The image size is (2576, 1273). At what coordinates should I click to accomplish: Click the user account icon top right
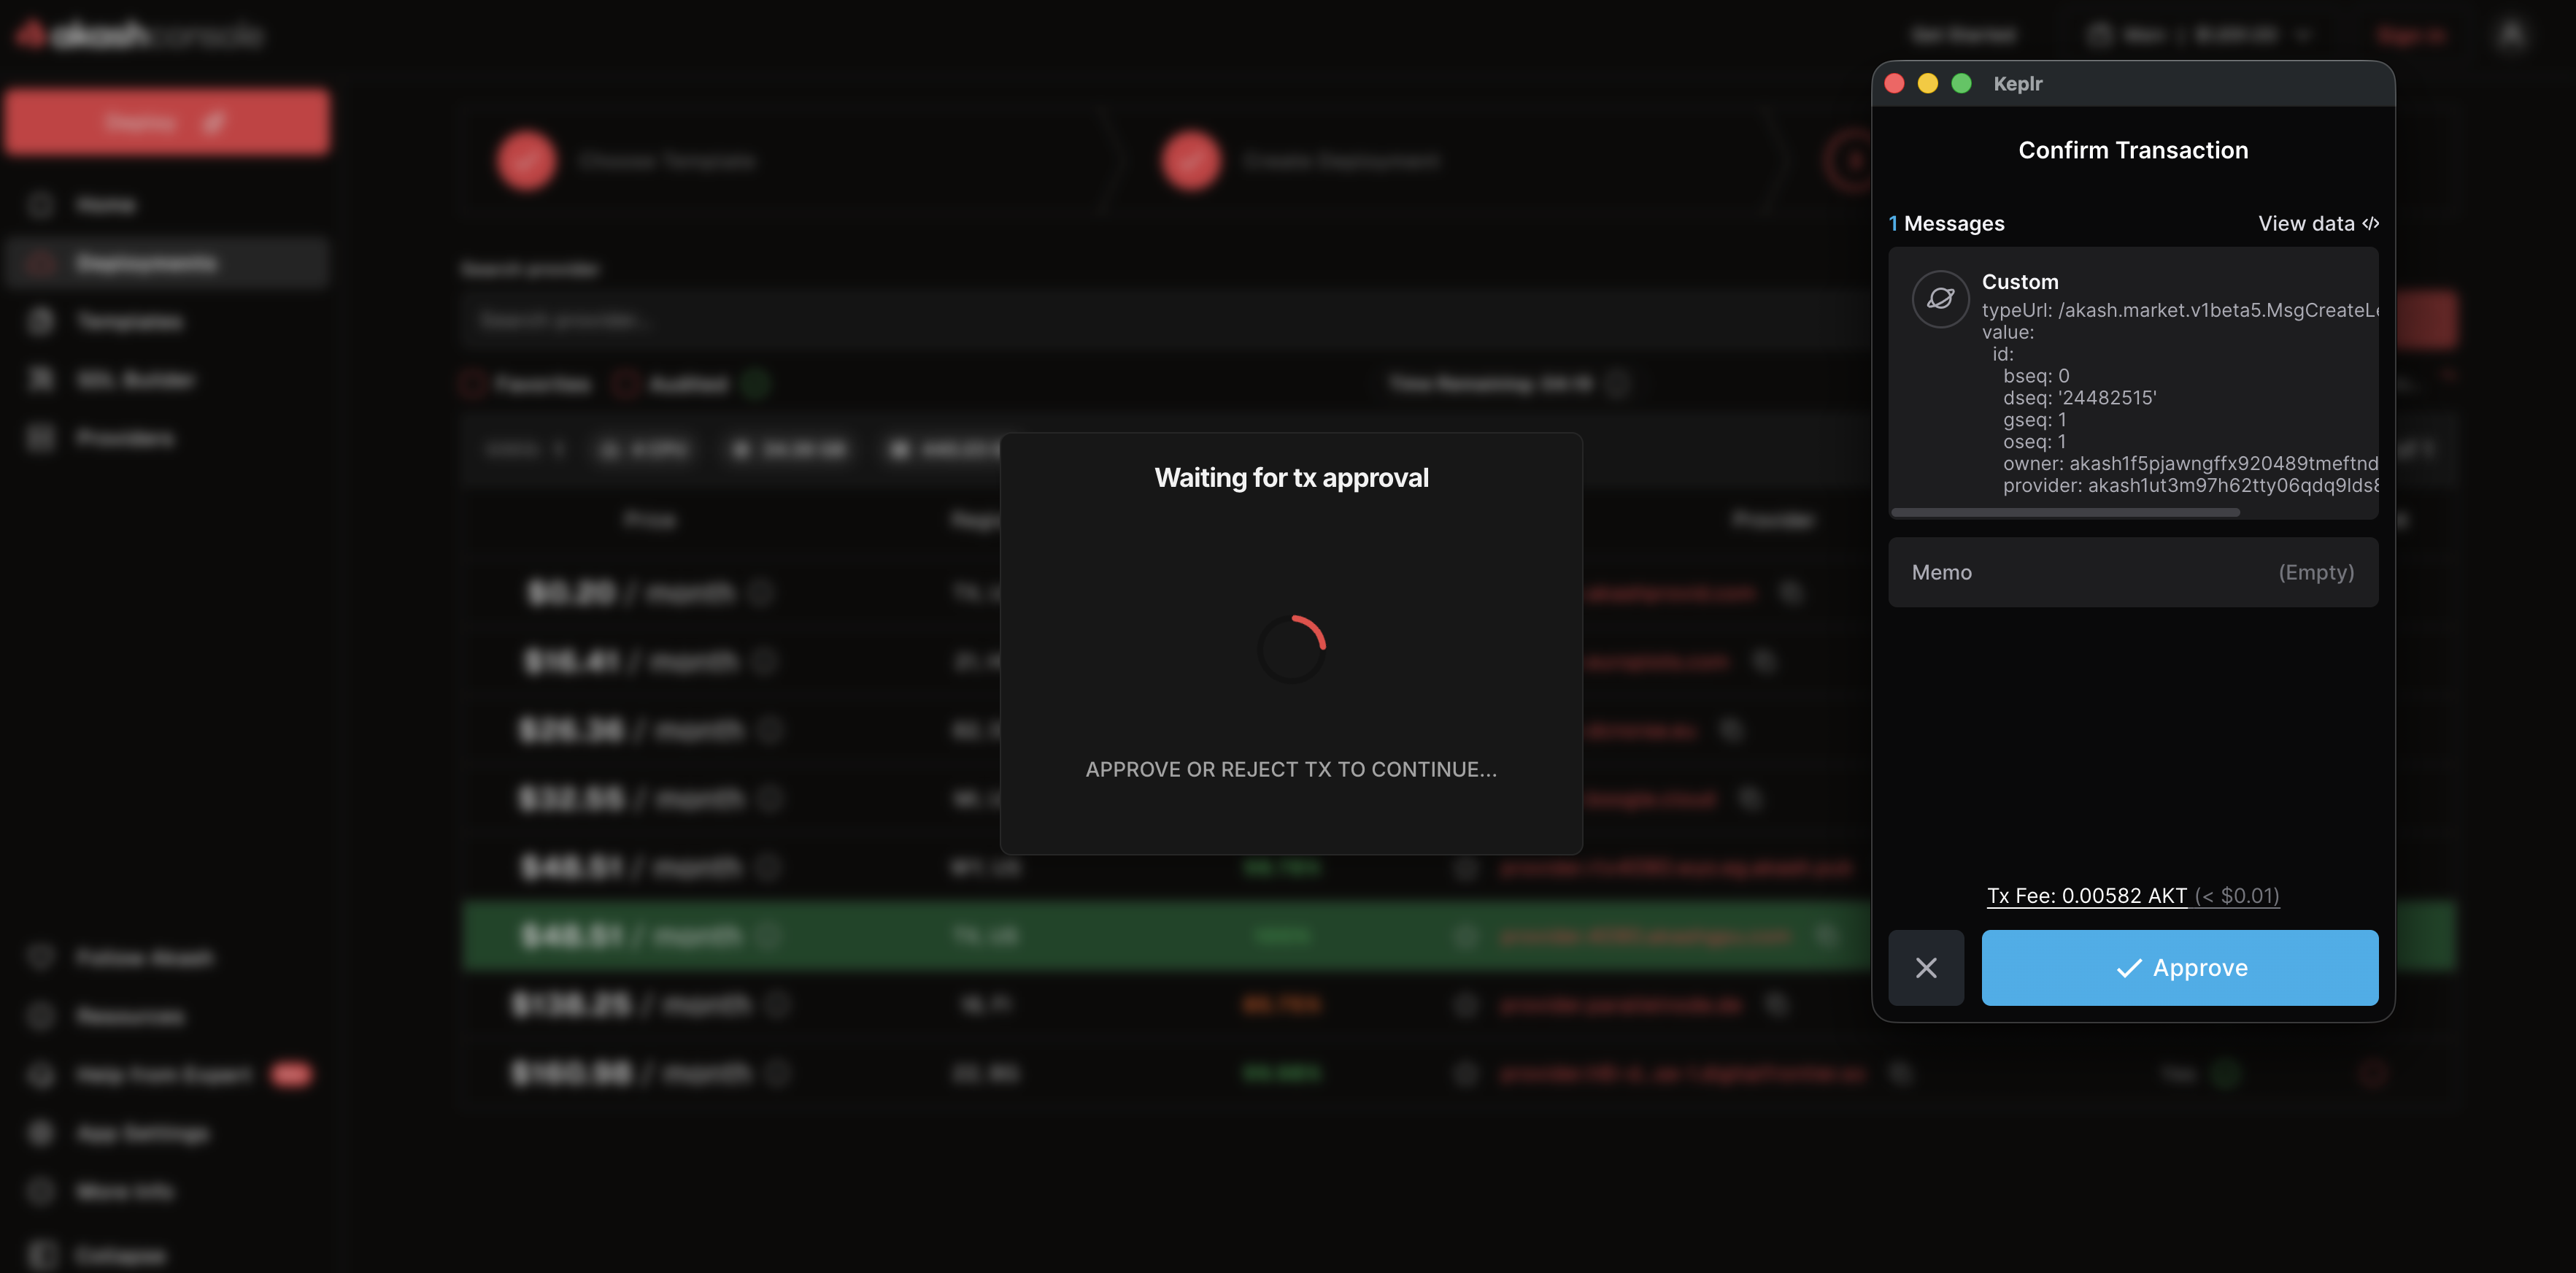(2511, 35)
